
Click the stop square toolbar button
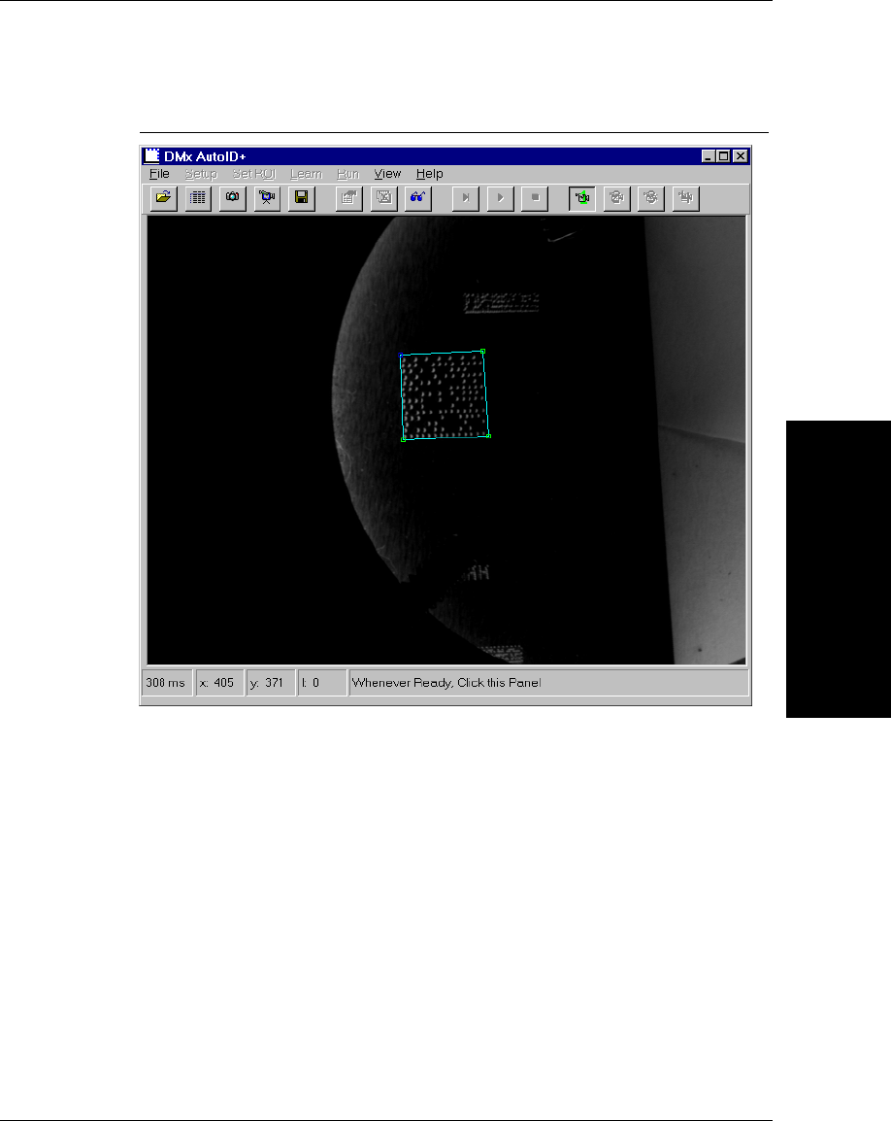535,198
